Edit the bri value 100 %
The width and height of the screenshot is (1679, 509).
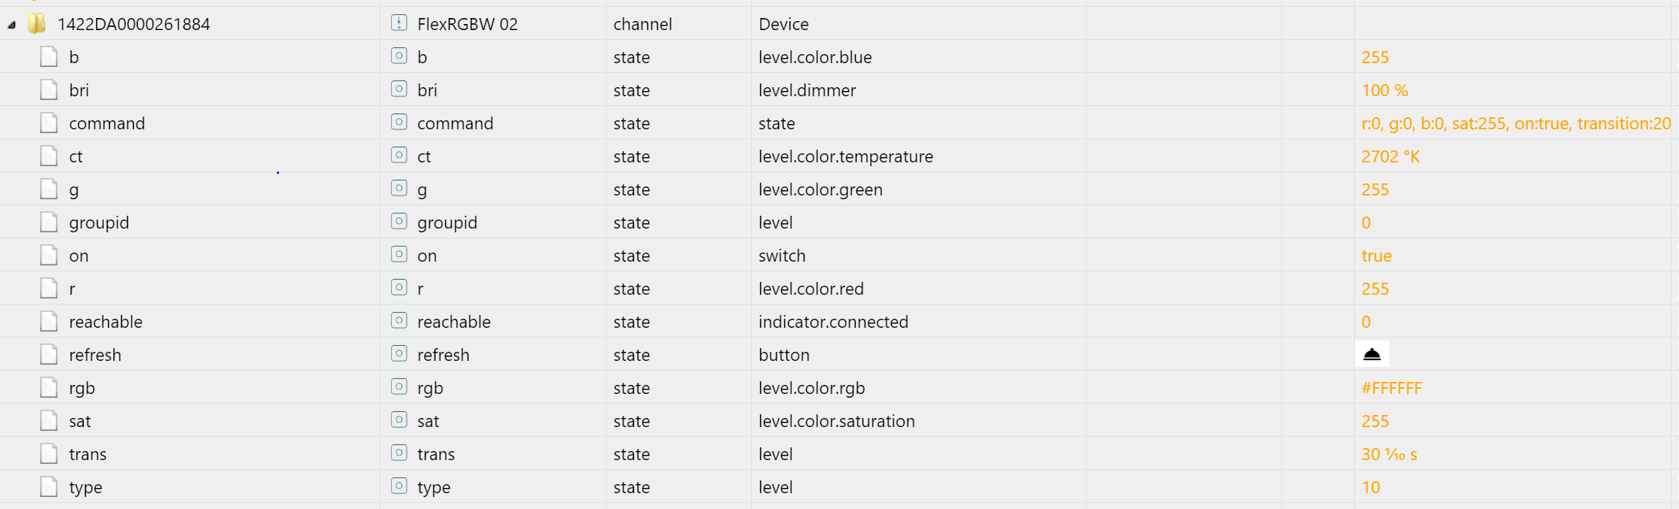pos(1384,90)
